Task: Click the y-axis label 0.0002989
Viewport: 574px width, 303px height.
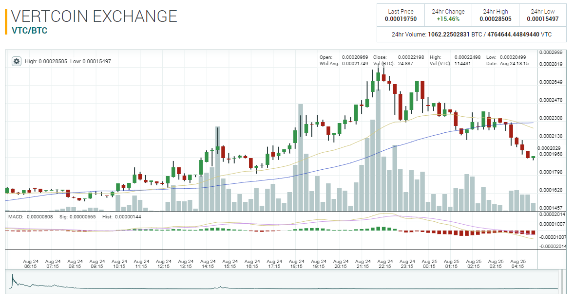Action: pos(551,53)
